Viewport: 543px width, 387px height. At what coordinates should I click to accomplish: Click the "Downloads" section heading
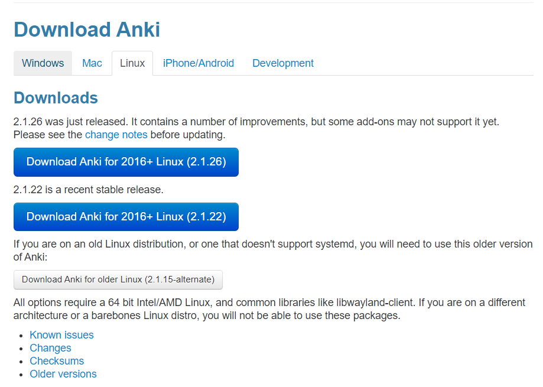click(x=56, y=97)
